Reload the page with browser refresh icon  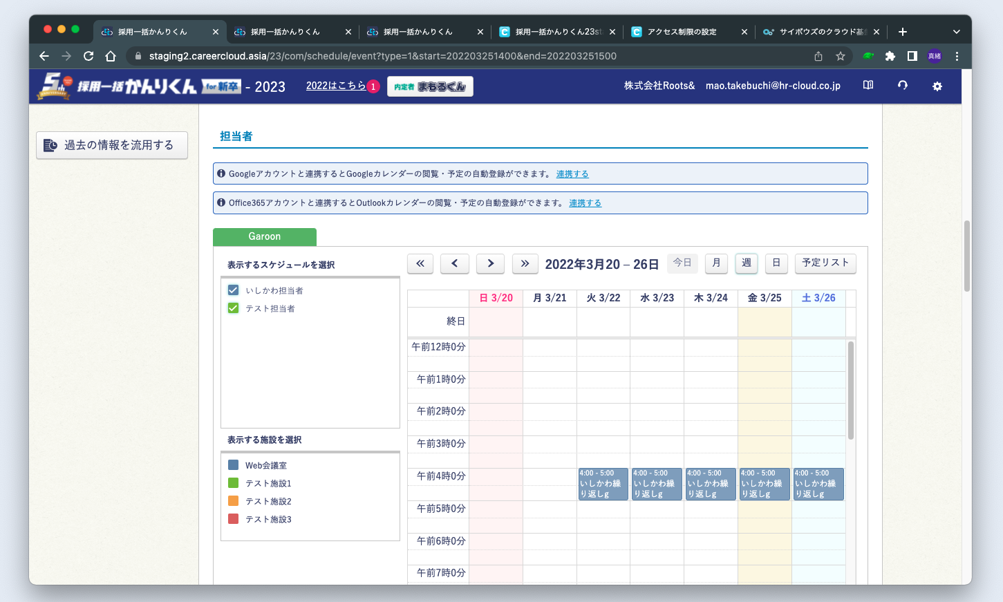pos(88,56)
